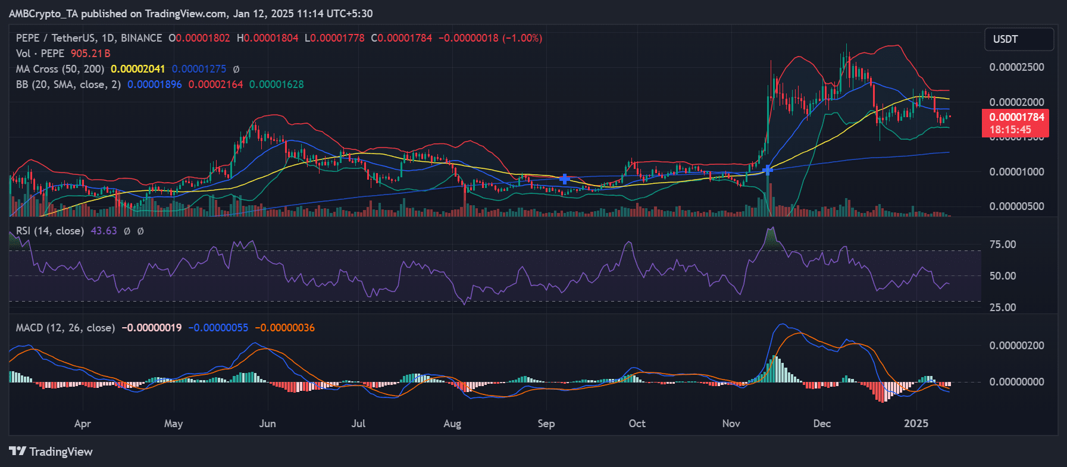Click the yellow MA value 0.00002041

pos(137,69)
